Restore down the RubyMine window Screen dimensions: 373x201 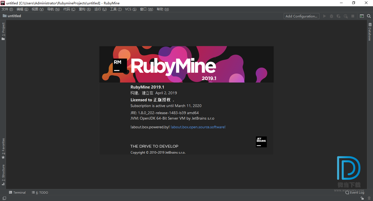coord(354,3)
